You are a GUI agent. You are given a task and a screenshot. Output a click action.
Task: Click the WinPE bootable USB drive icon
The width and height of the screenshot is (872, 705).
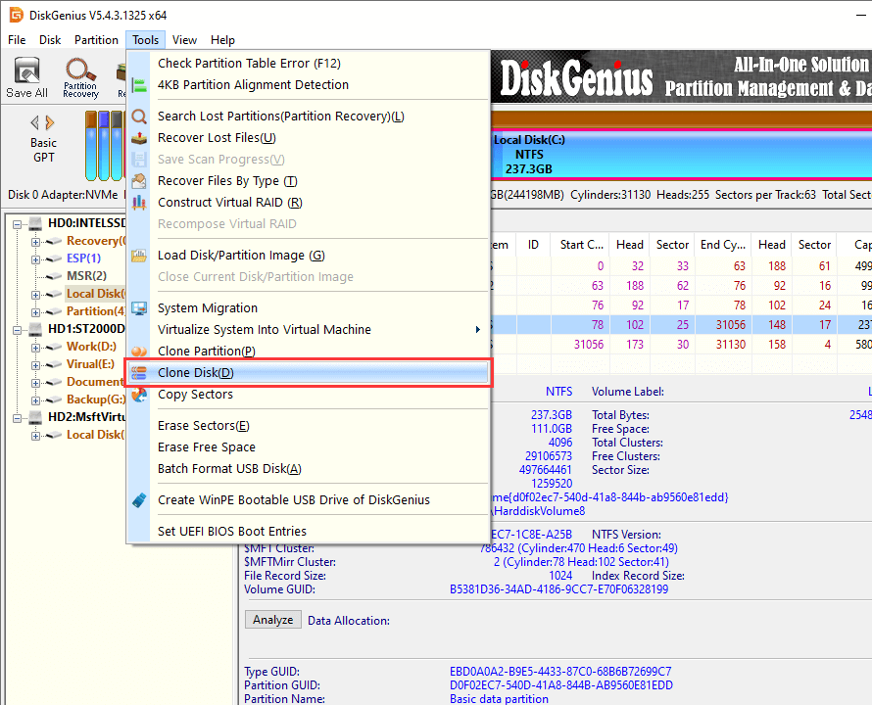coord(139,500)
